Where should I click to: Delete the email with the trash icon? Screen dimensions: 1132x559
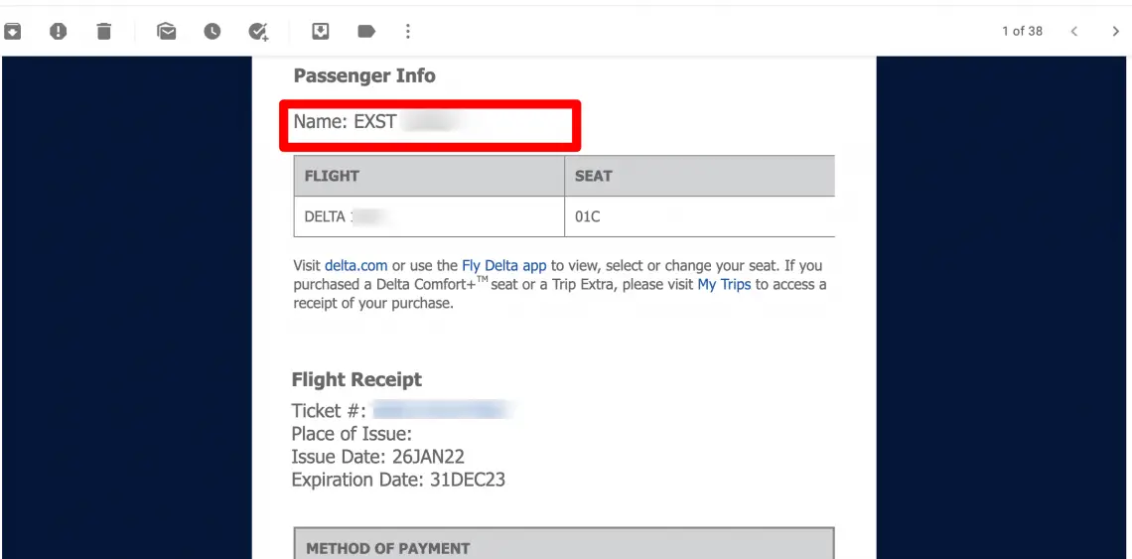[104, 31]
